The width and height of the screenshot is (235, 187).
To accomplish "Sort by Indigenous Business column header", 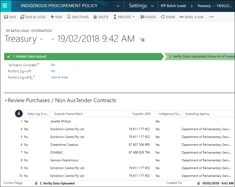I will pyautogui.click(x=170, y=114).
